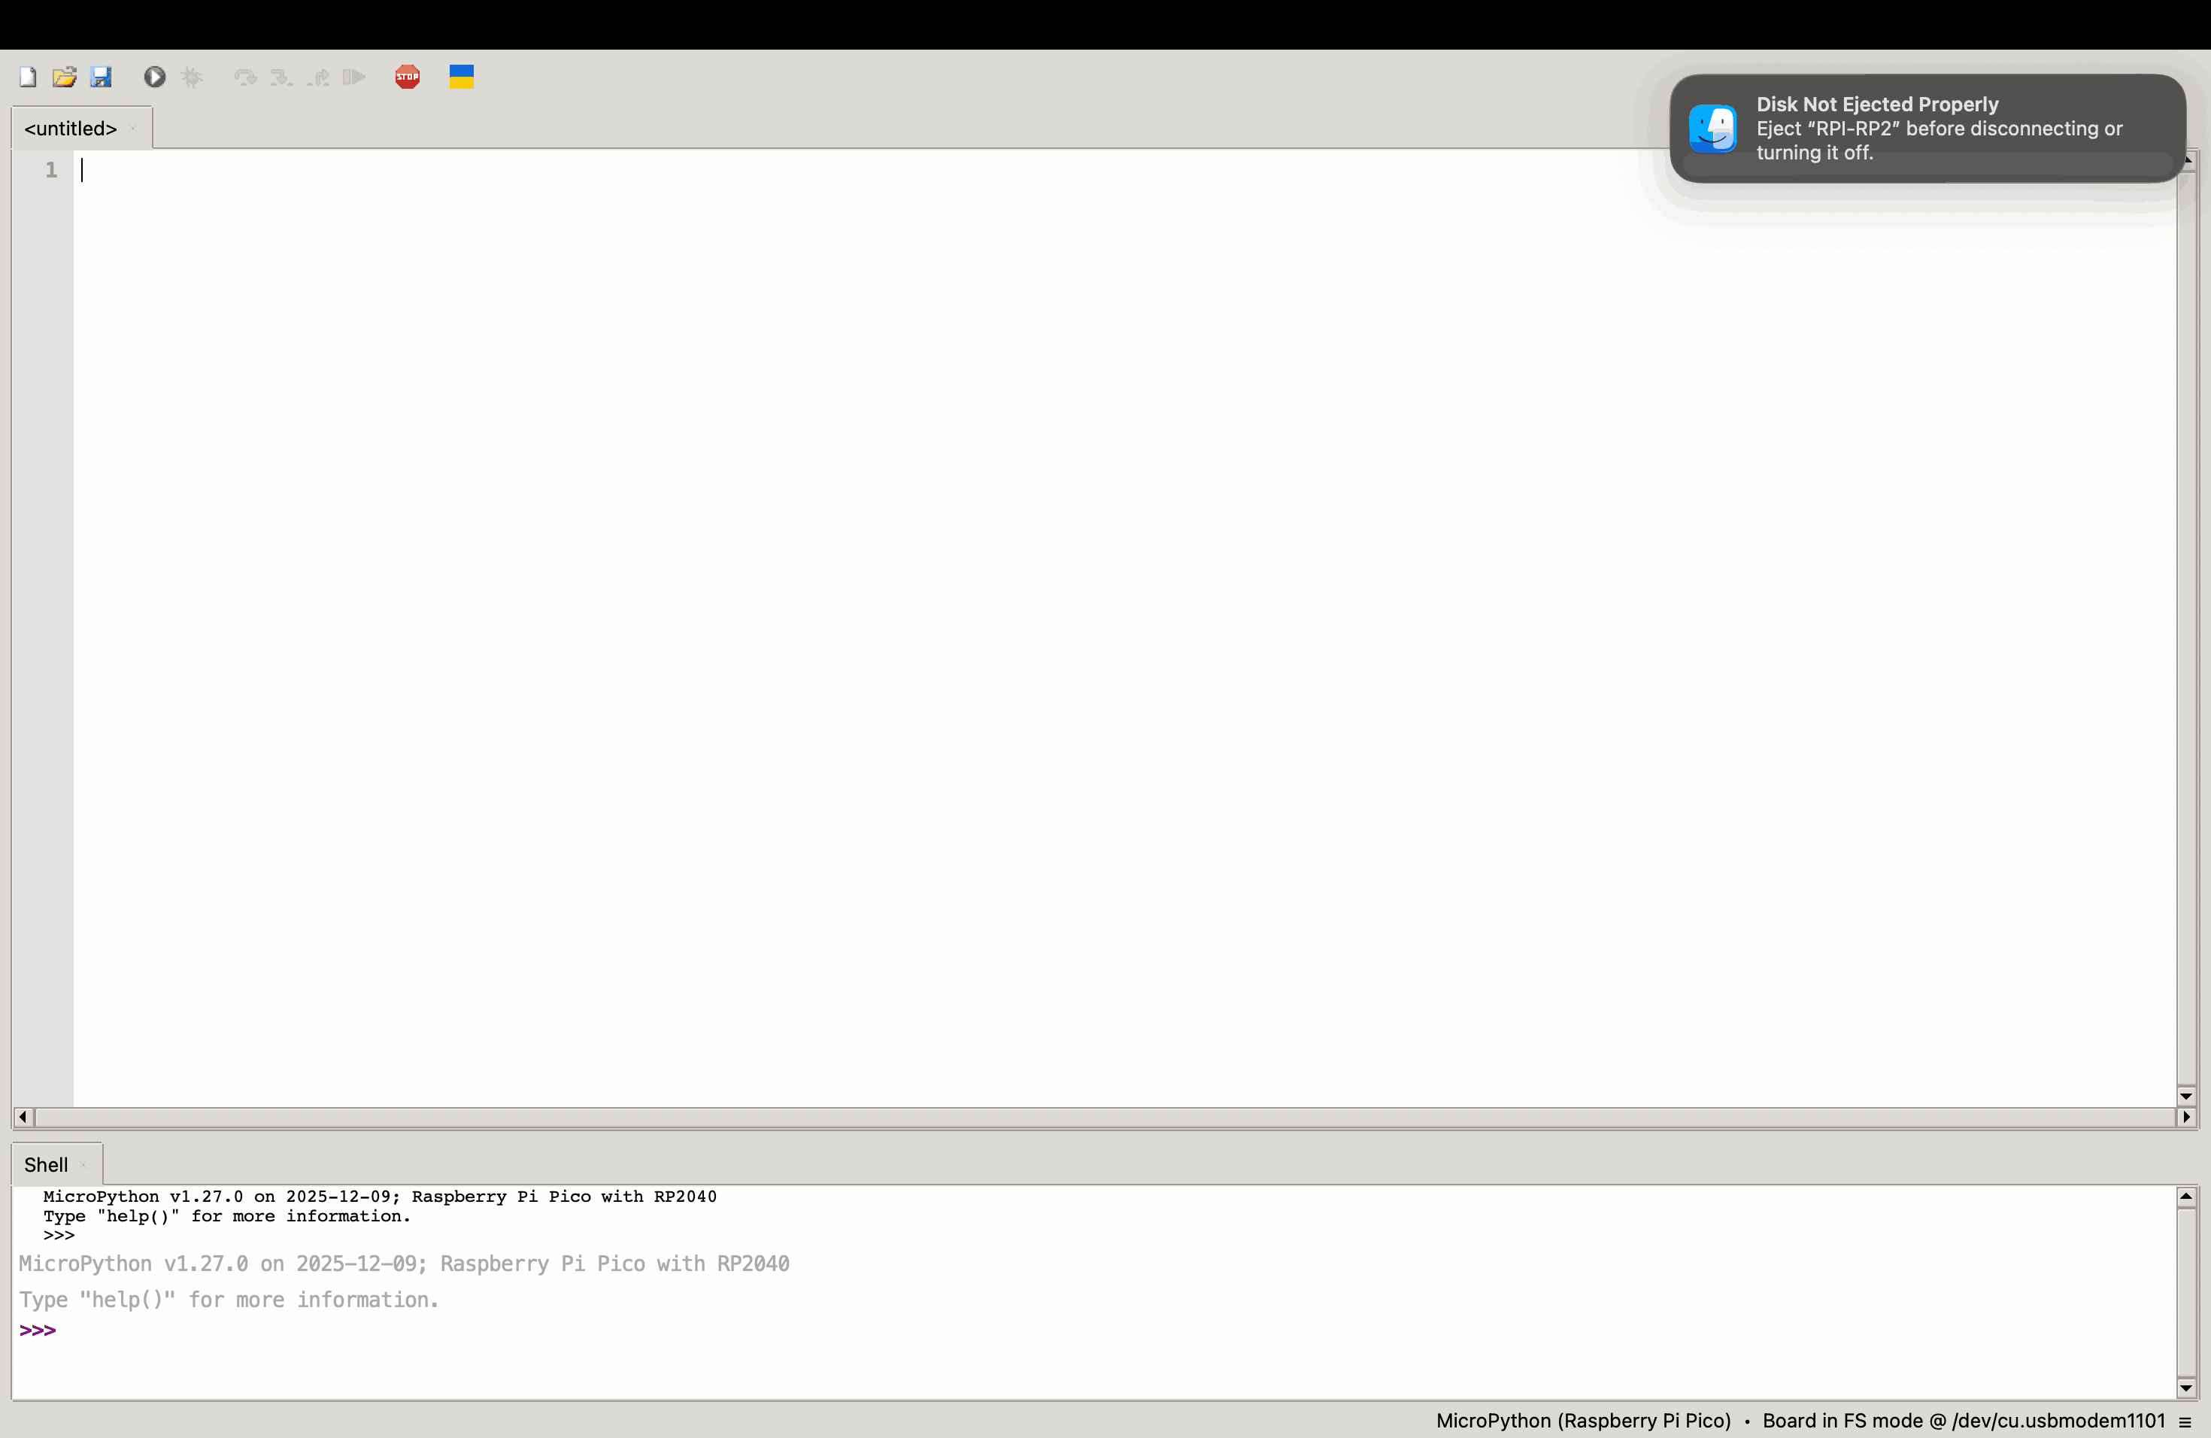The height and width of the screenshot is (1438, 2211).
Task: Open a file using the folder icon
Action: [64, 77]
